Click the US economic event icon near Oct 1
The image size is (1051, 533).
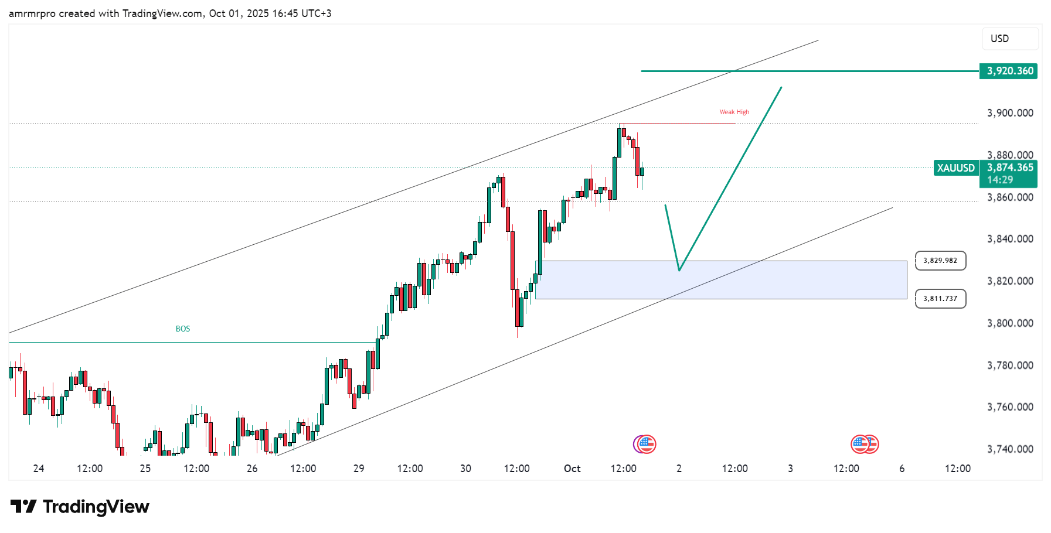coord(645,445)
